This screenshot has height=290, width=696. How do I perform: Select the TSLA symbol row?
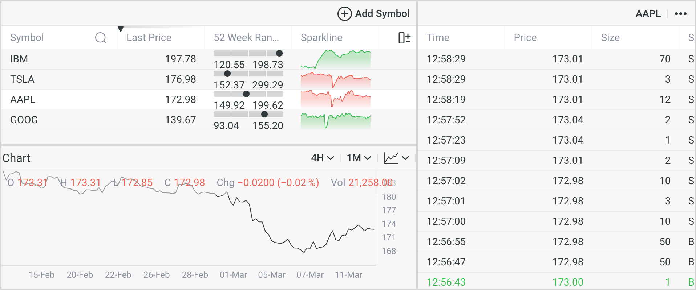[x=209, y=79]
